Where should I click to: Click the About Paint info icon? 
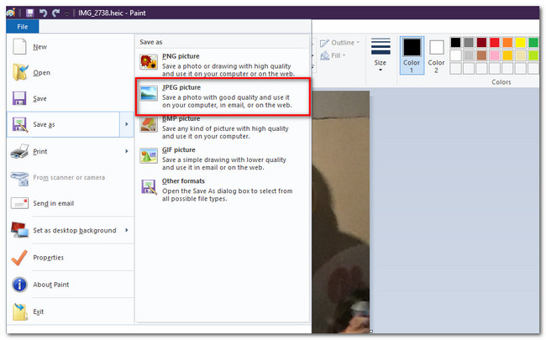pyautogui.click(x=19, y=285)
